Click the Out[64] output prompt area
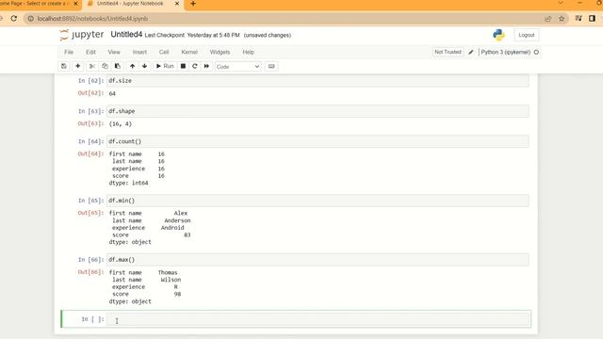Image resolution: width=603 pixels, height=339 pixels. click(90, 153)
